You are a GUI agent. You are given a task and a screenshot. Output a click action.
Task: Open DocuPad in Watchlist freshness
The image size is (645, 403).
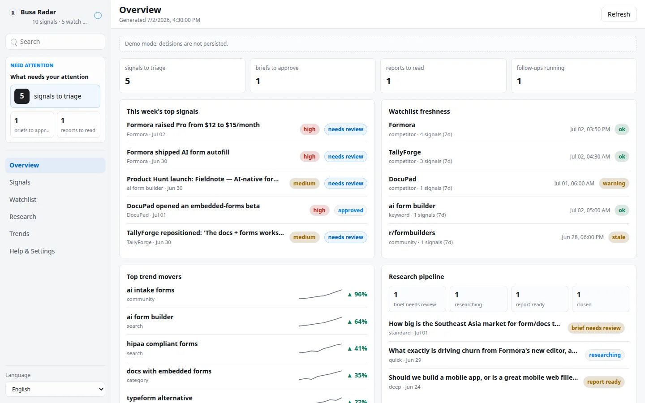point(509,183)
